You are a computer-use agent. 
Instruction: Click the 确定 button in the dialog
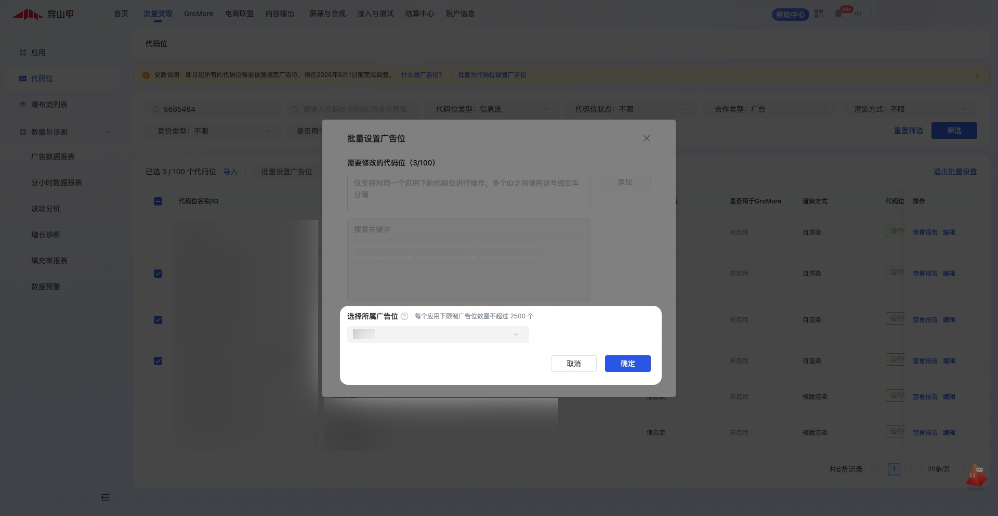click(628, 364)
